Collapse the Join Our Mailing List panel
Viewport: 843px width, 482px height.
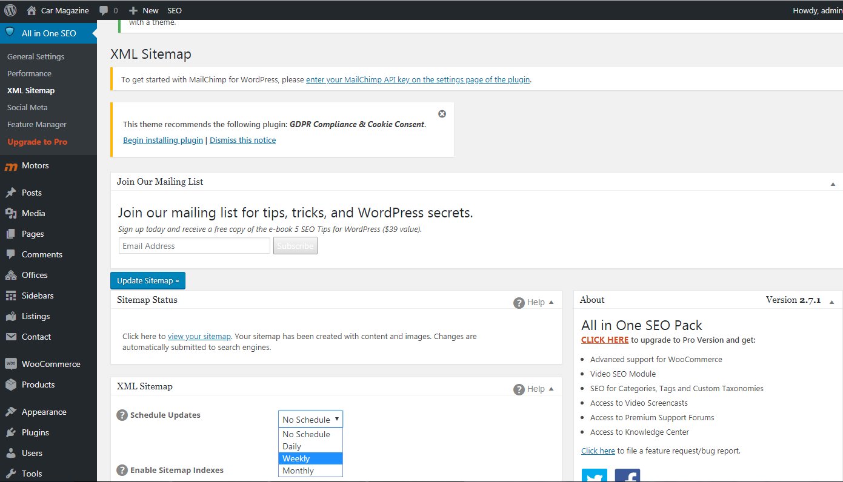[833, 183]
